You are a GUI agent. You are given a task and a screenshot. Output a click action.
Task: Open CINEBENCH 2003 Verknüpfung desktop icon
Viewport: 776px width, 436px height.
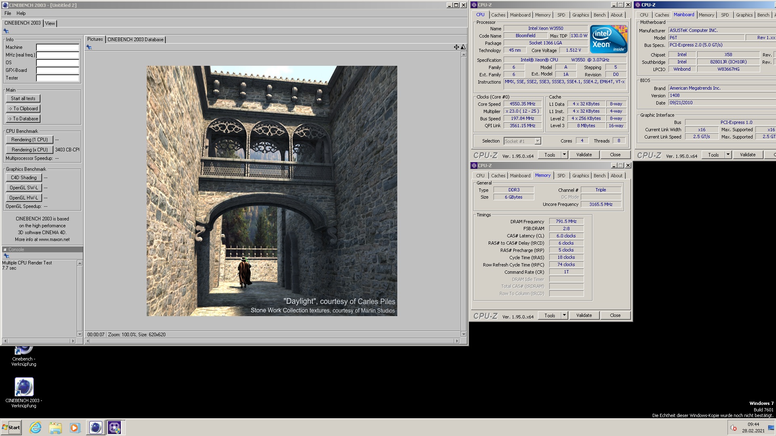(24, 393)
